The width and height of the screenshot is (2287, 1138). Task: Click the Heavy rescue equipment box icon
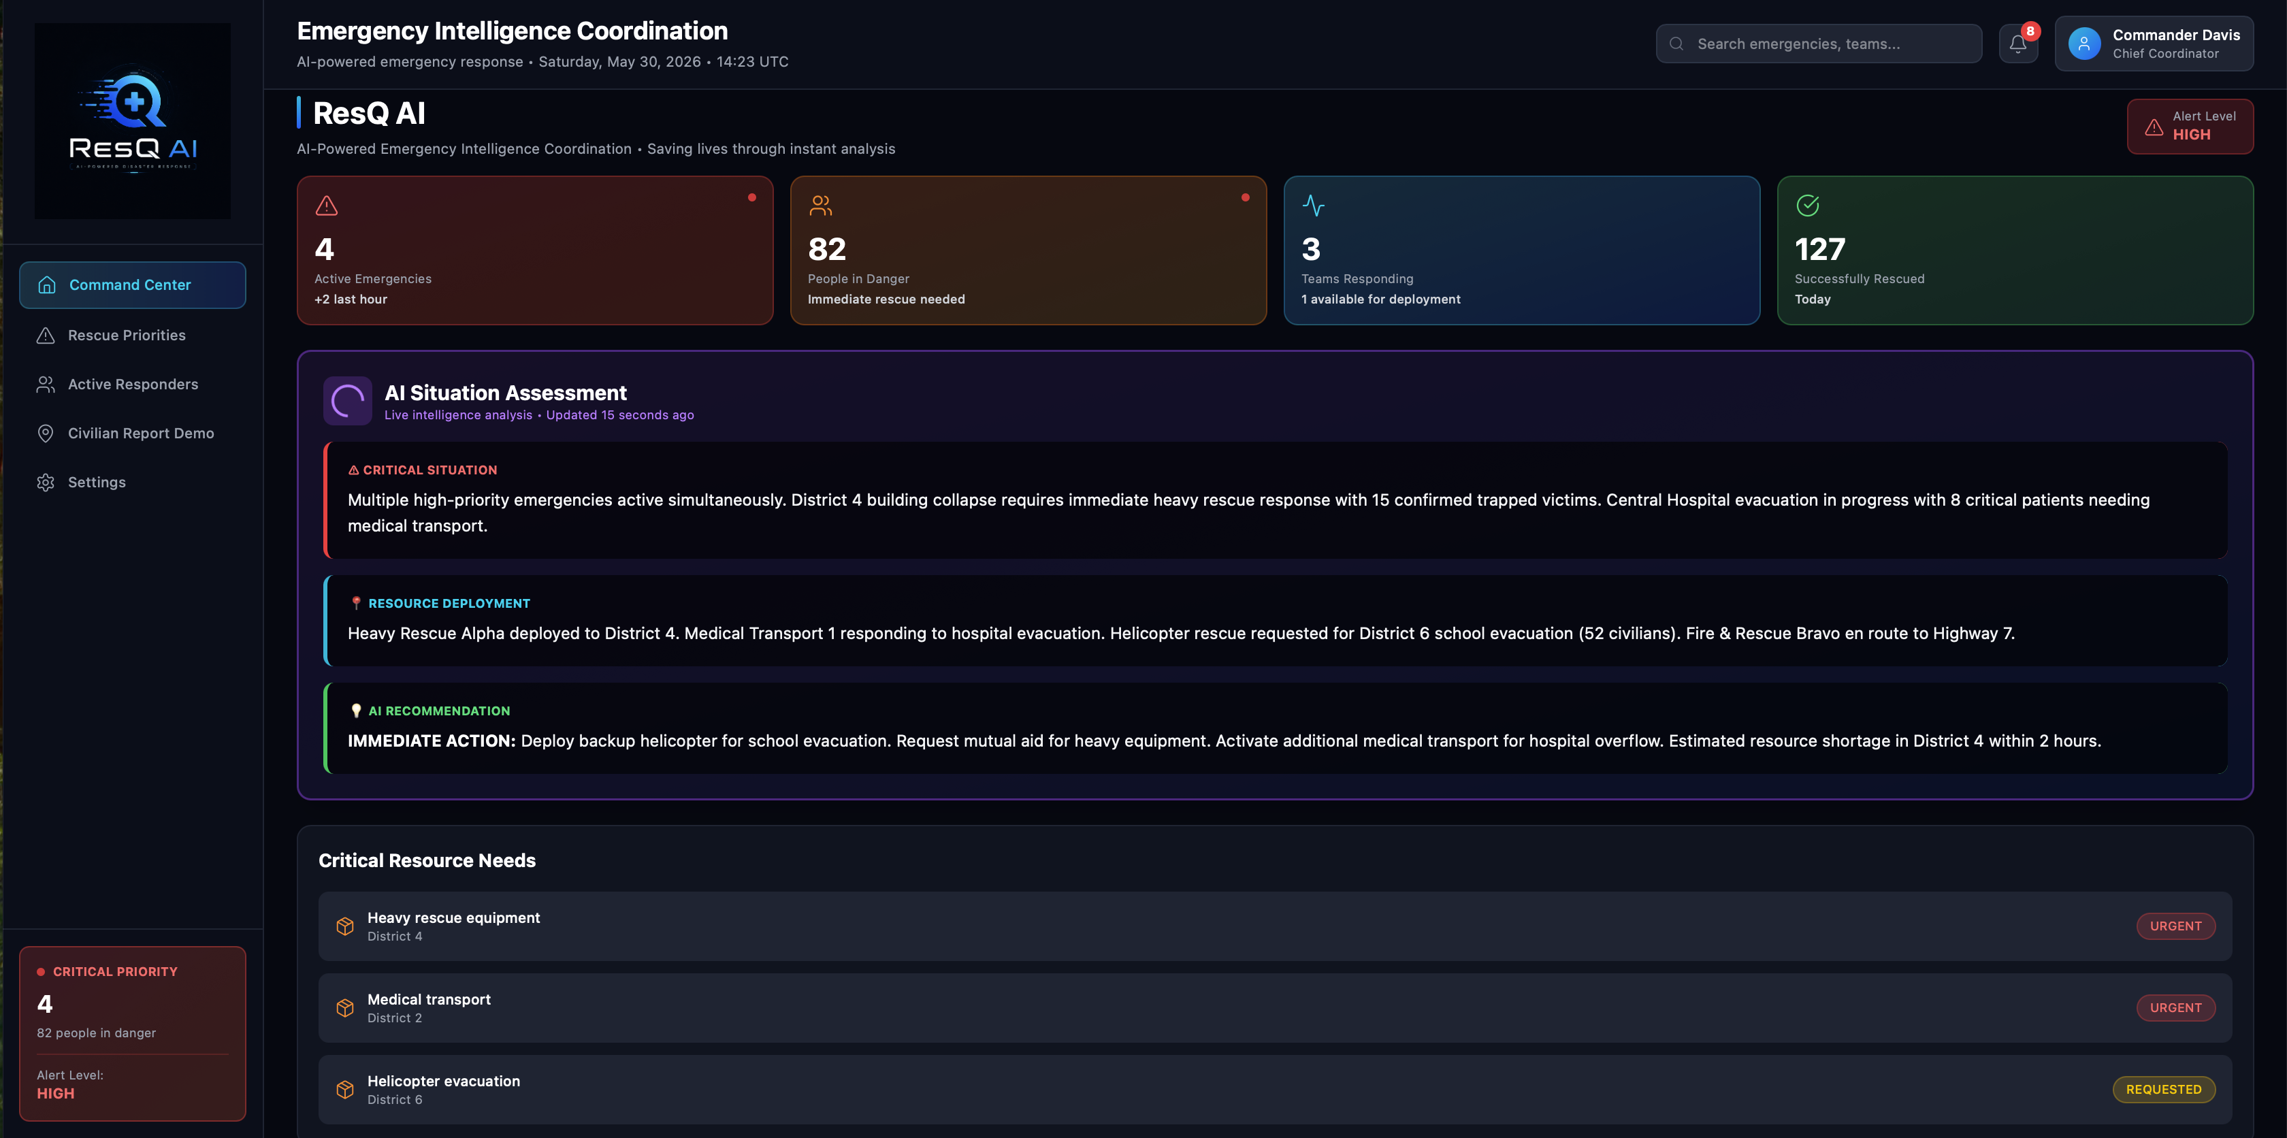click(x=345, y=926)
